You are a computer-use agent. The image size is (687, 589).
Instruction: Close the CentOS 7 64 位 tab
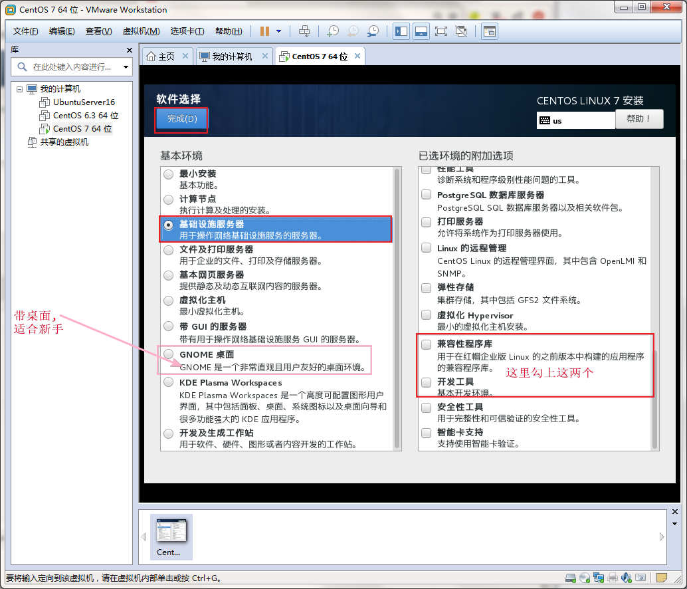357,56
